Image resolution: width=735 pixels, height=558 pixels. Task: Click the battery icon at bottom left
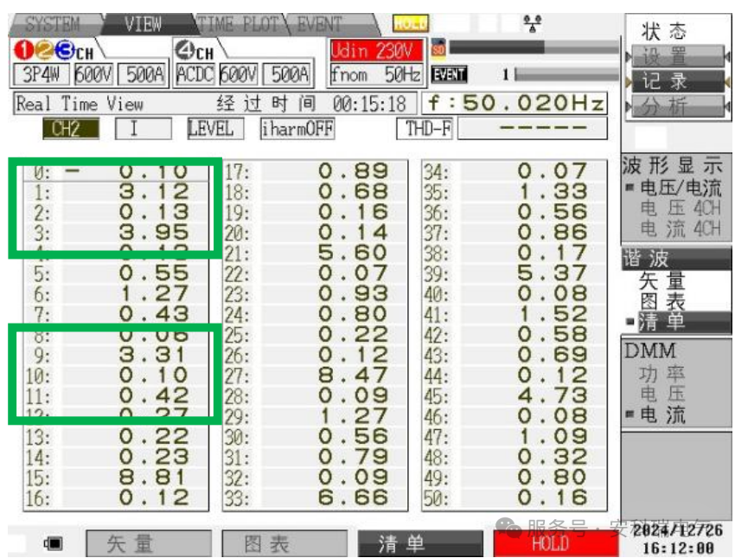click(53, 543)
